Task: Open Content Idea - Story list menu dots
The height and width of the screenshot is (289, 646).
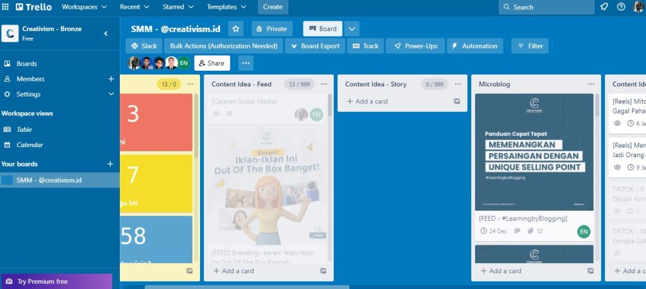Action: point(458,84)
